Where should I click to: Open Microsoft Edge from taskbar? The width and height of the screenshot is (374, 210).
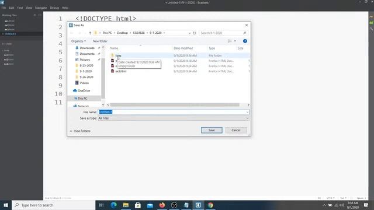click(x=113, y=205)
